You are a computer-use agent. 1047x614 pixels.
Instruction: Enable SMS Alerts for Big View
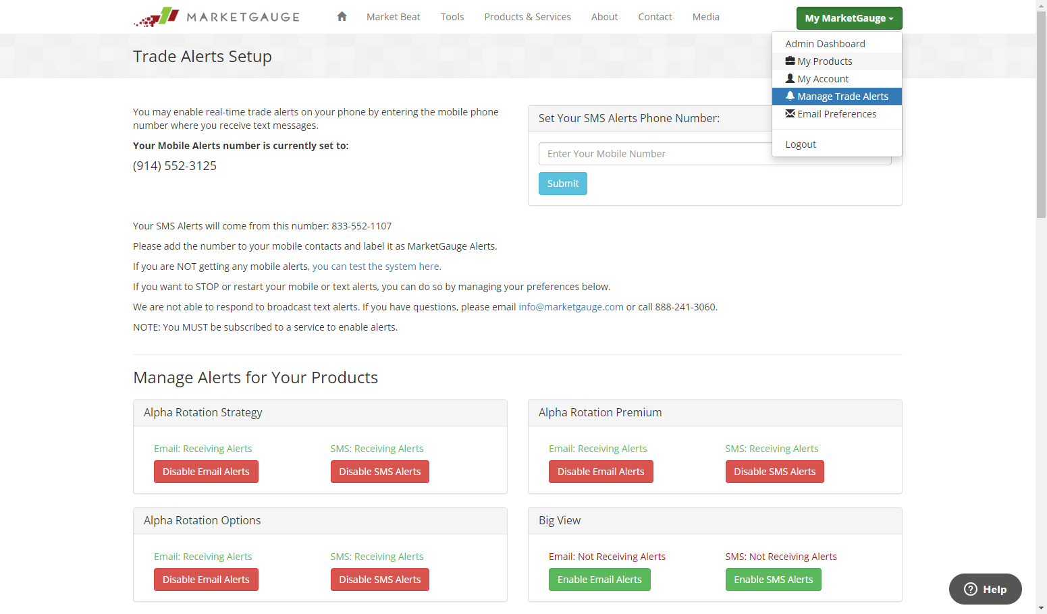(x=773, y=580)
